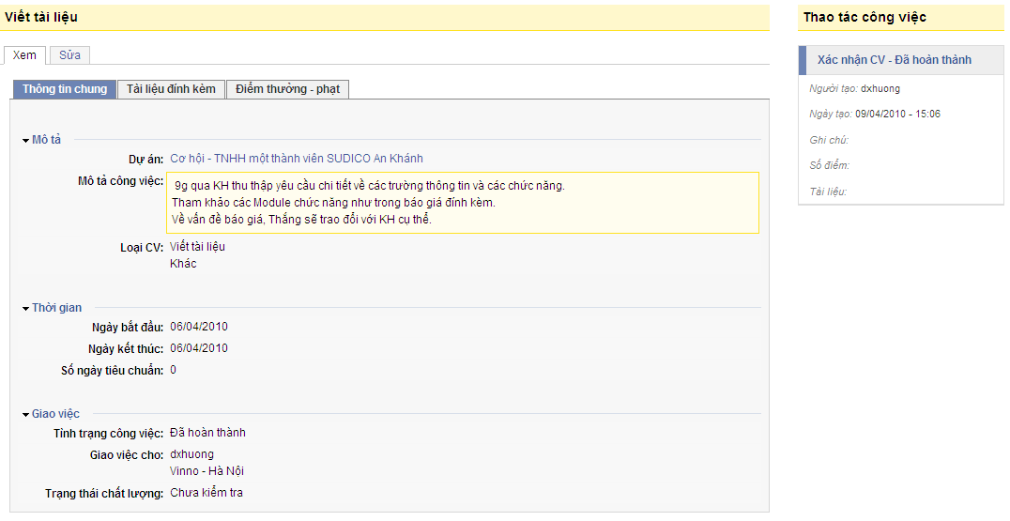The image size is (1010, 521).
Task: Switch to the Sửa tab
Action: coord(69,55)
